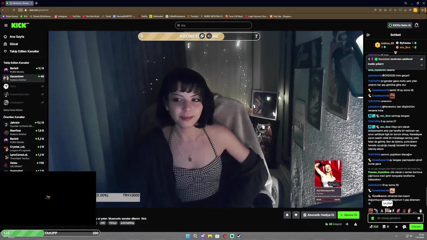Open BarisG PUBG Mobile followed channel
The image size is (427, 240).
pos(23,70)
